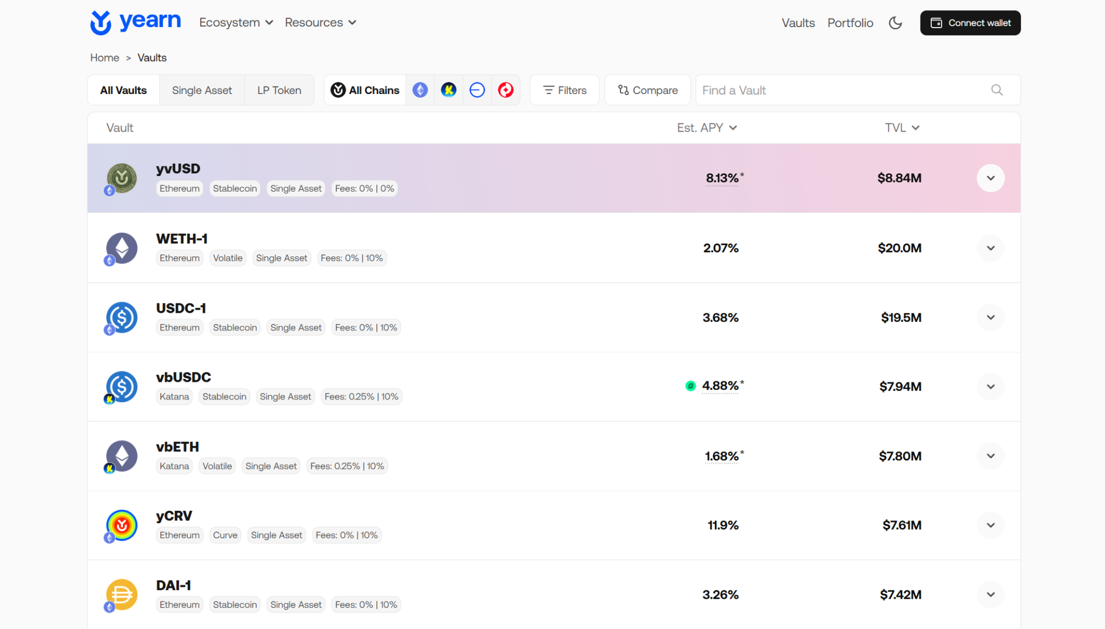Click the Ethereum tag on USDC-1
Image resolution: width=1105 pixels, height=629 pixels.
[180, 328]
